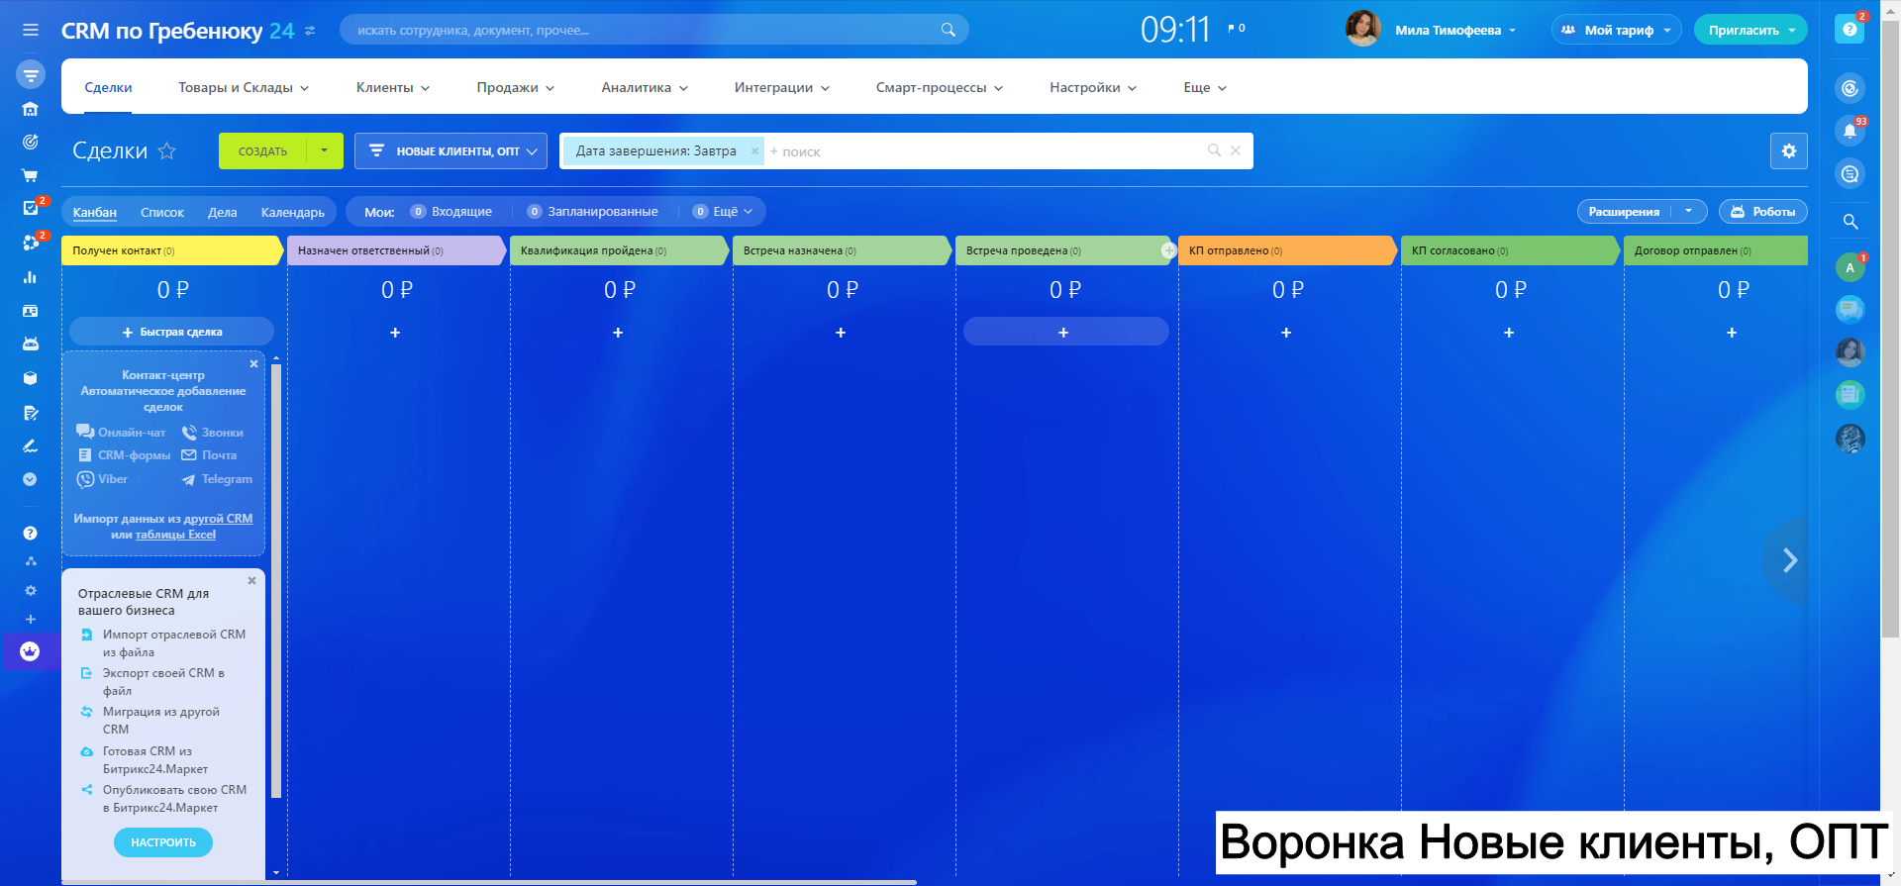Add Сделки page to favorites with star
The height and width of the screenshot is (886, 1901).
pyautogui.click(x=167, y=150)
